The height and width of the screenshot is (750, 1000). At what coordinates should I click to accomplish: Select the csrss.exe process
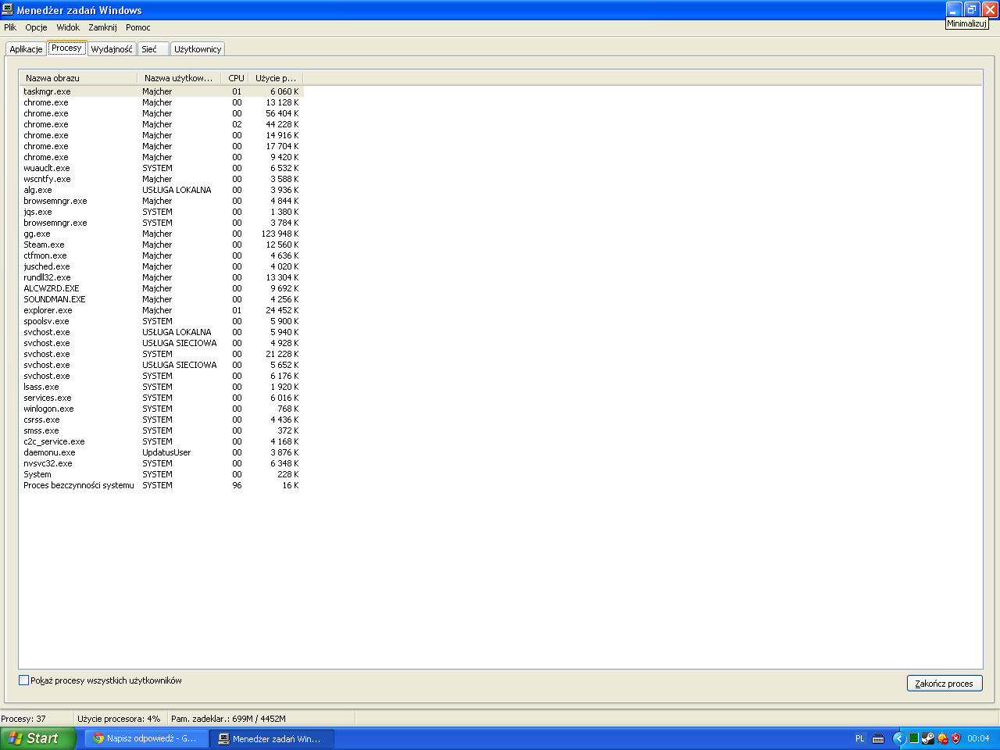(x=161, y=420)
